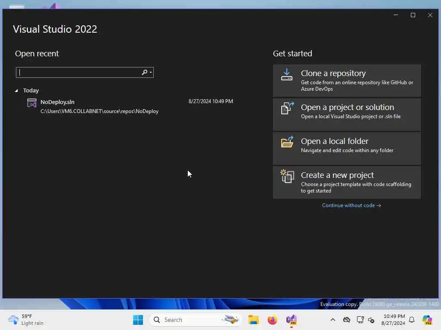Click the Copilot Preview icon in the taskbar

tap(427, 320)
